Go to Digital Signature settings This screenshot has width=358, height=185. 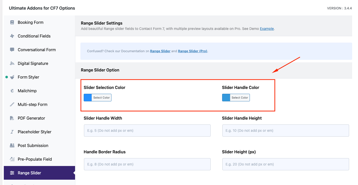click(39, 63)
